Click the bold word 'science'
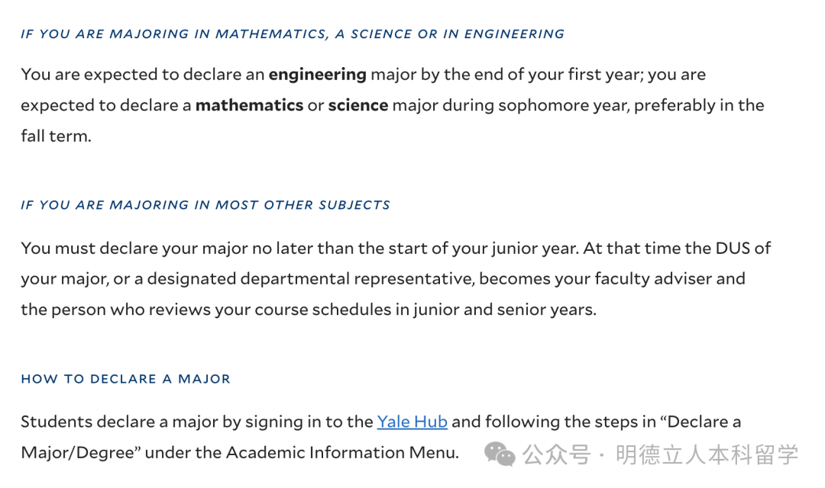 point(358,105)
